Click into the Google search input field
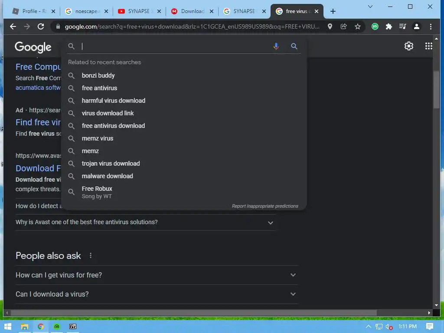The height and width of the screenshot is (333, 444). click(176, 46)
